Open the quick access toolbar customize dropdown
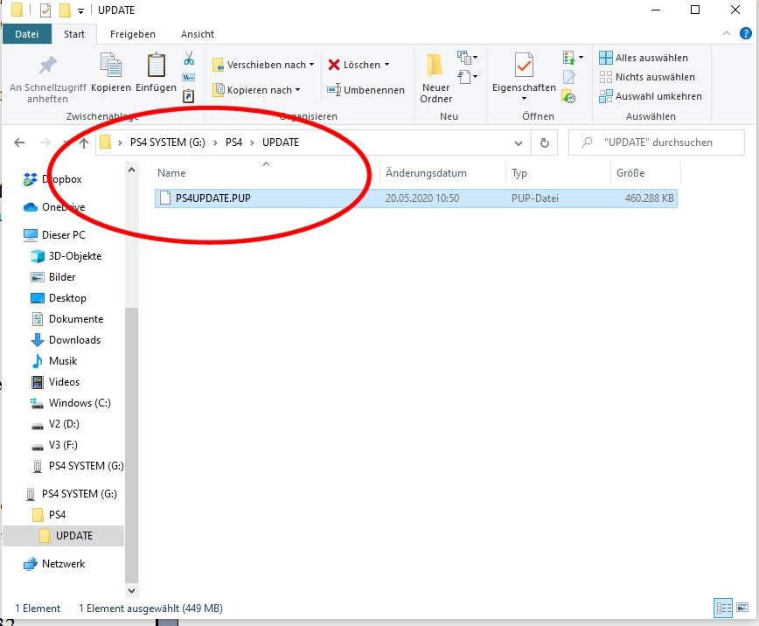The image size is (759, 626). [x=80, y=11]
